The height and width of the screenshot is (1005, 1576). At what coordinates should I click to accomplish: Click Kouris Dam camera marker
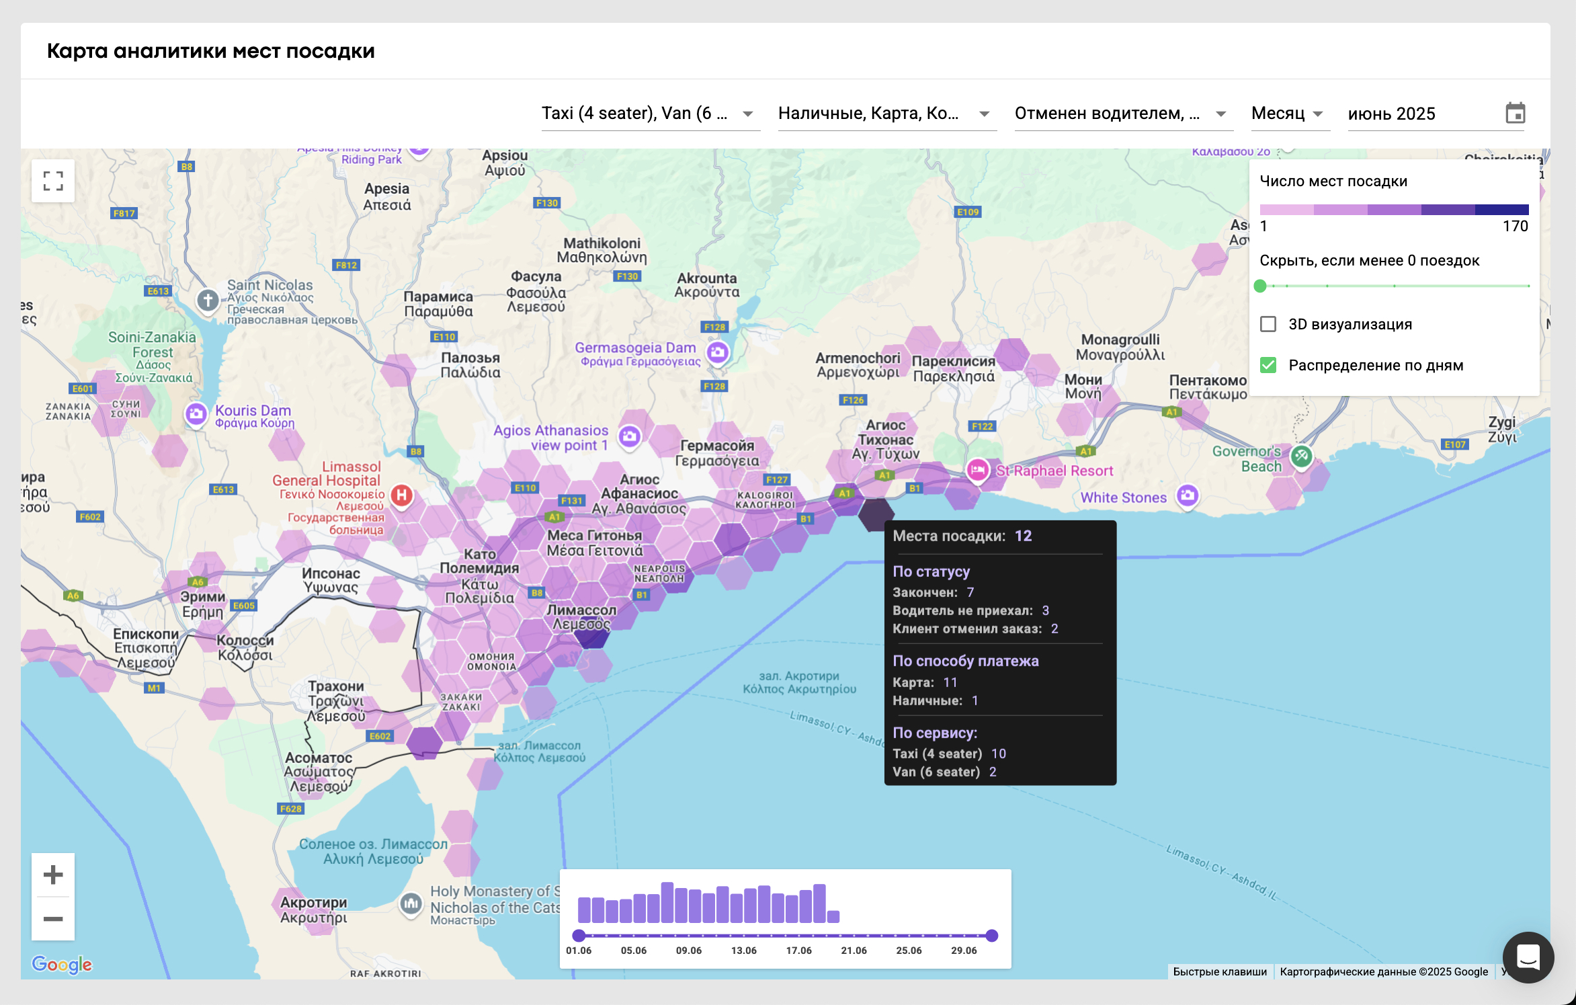click(196, 414)
